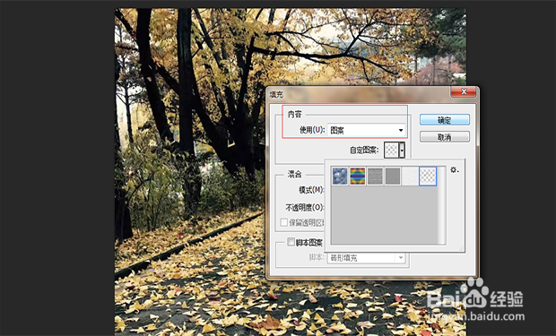The width and height of the screenshot is (556, 336).
Task: Select the blue bubbles pattern swatch
Action: [x=340, y=177]
